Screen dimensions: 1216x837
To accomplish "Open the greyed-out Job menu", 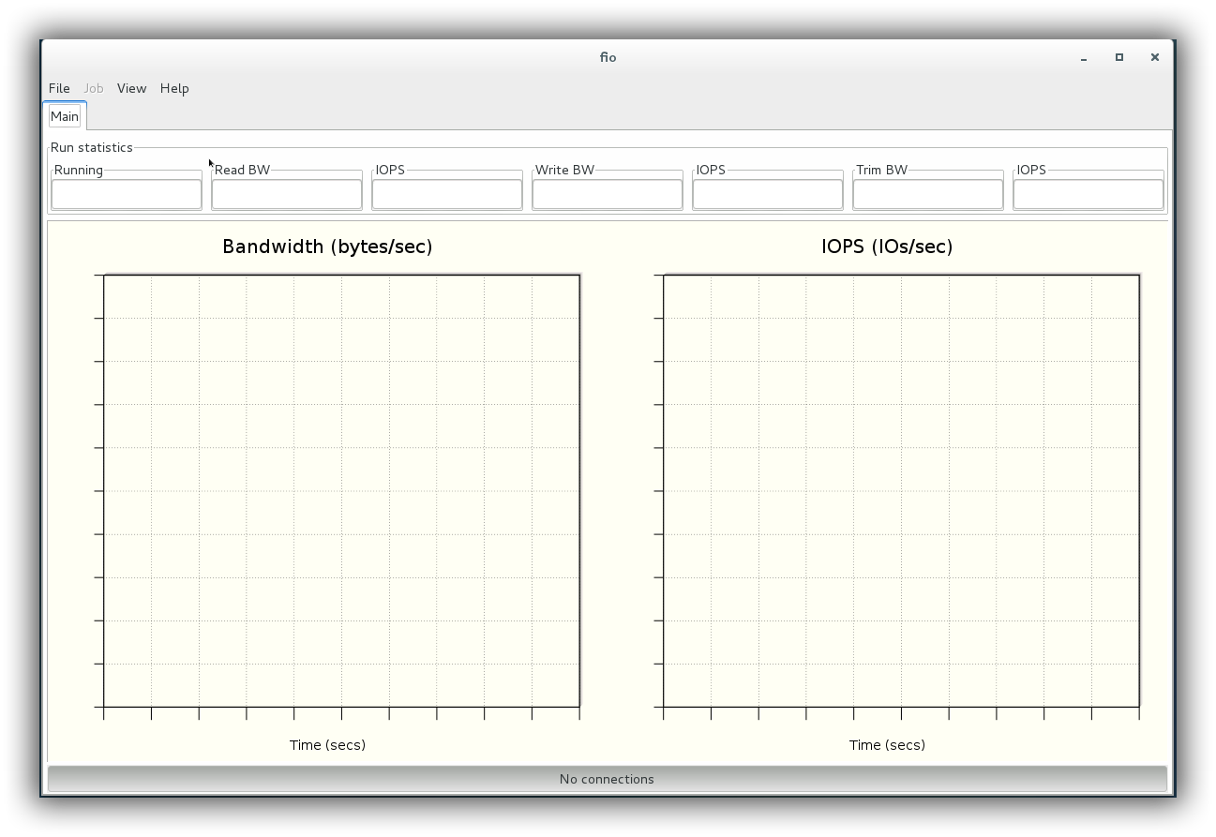I will tap(94, 88).
